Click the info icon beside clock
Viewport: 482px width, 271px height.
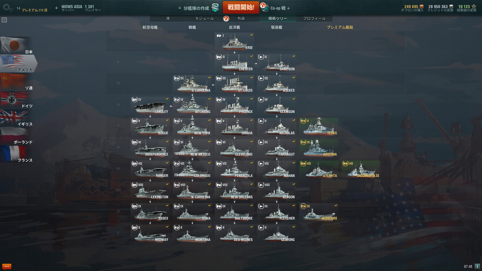[477, 266]
